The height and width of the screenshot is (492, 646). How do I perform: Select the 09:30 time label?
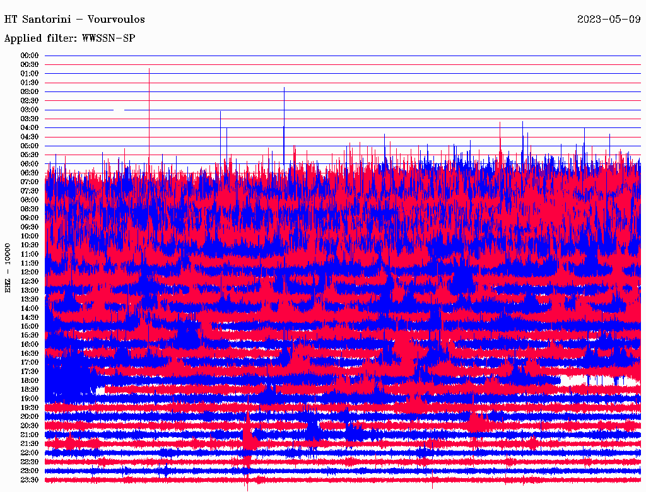pos(30,227)
